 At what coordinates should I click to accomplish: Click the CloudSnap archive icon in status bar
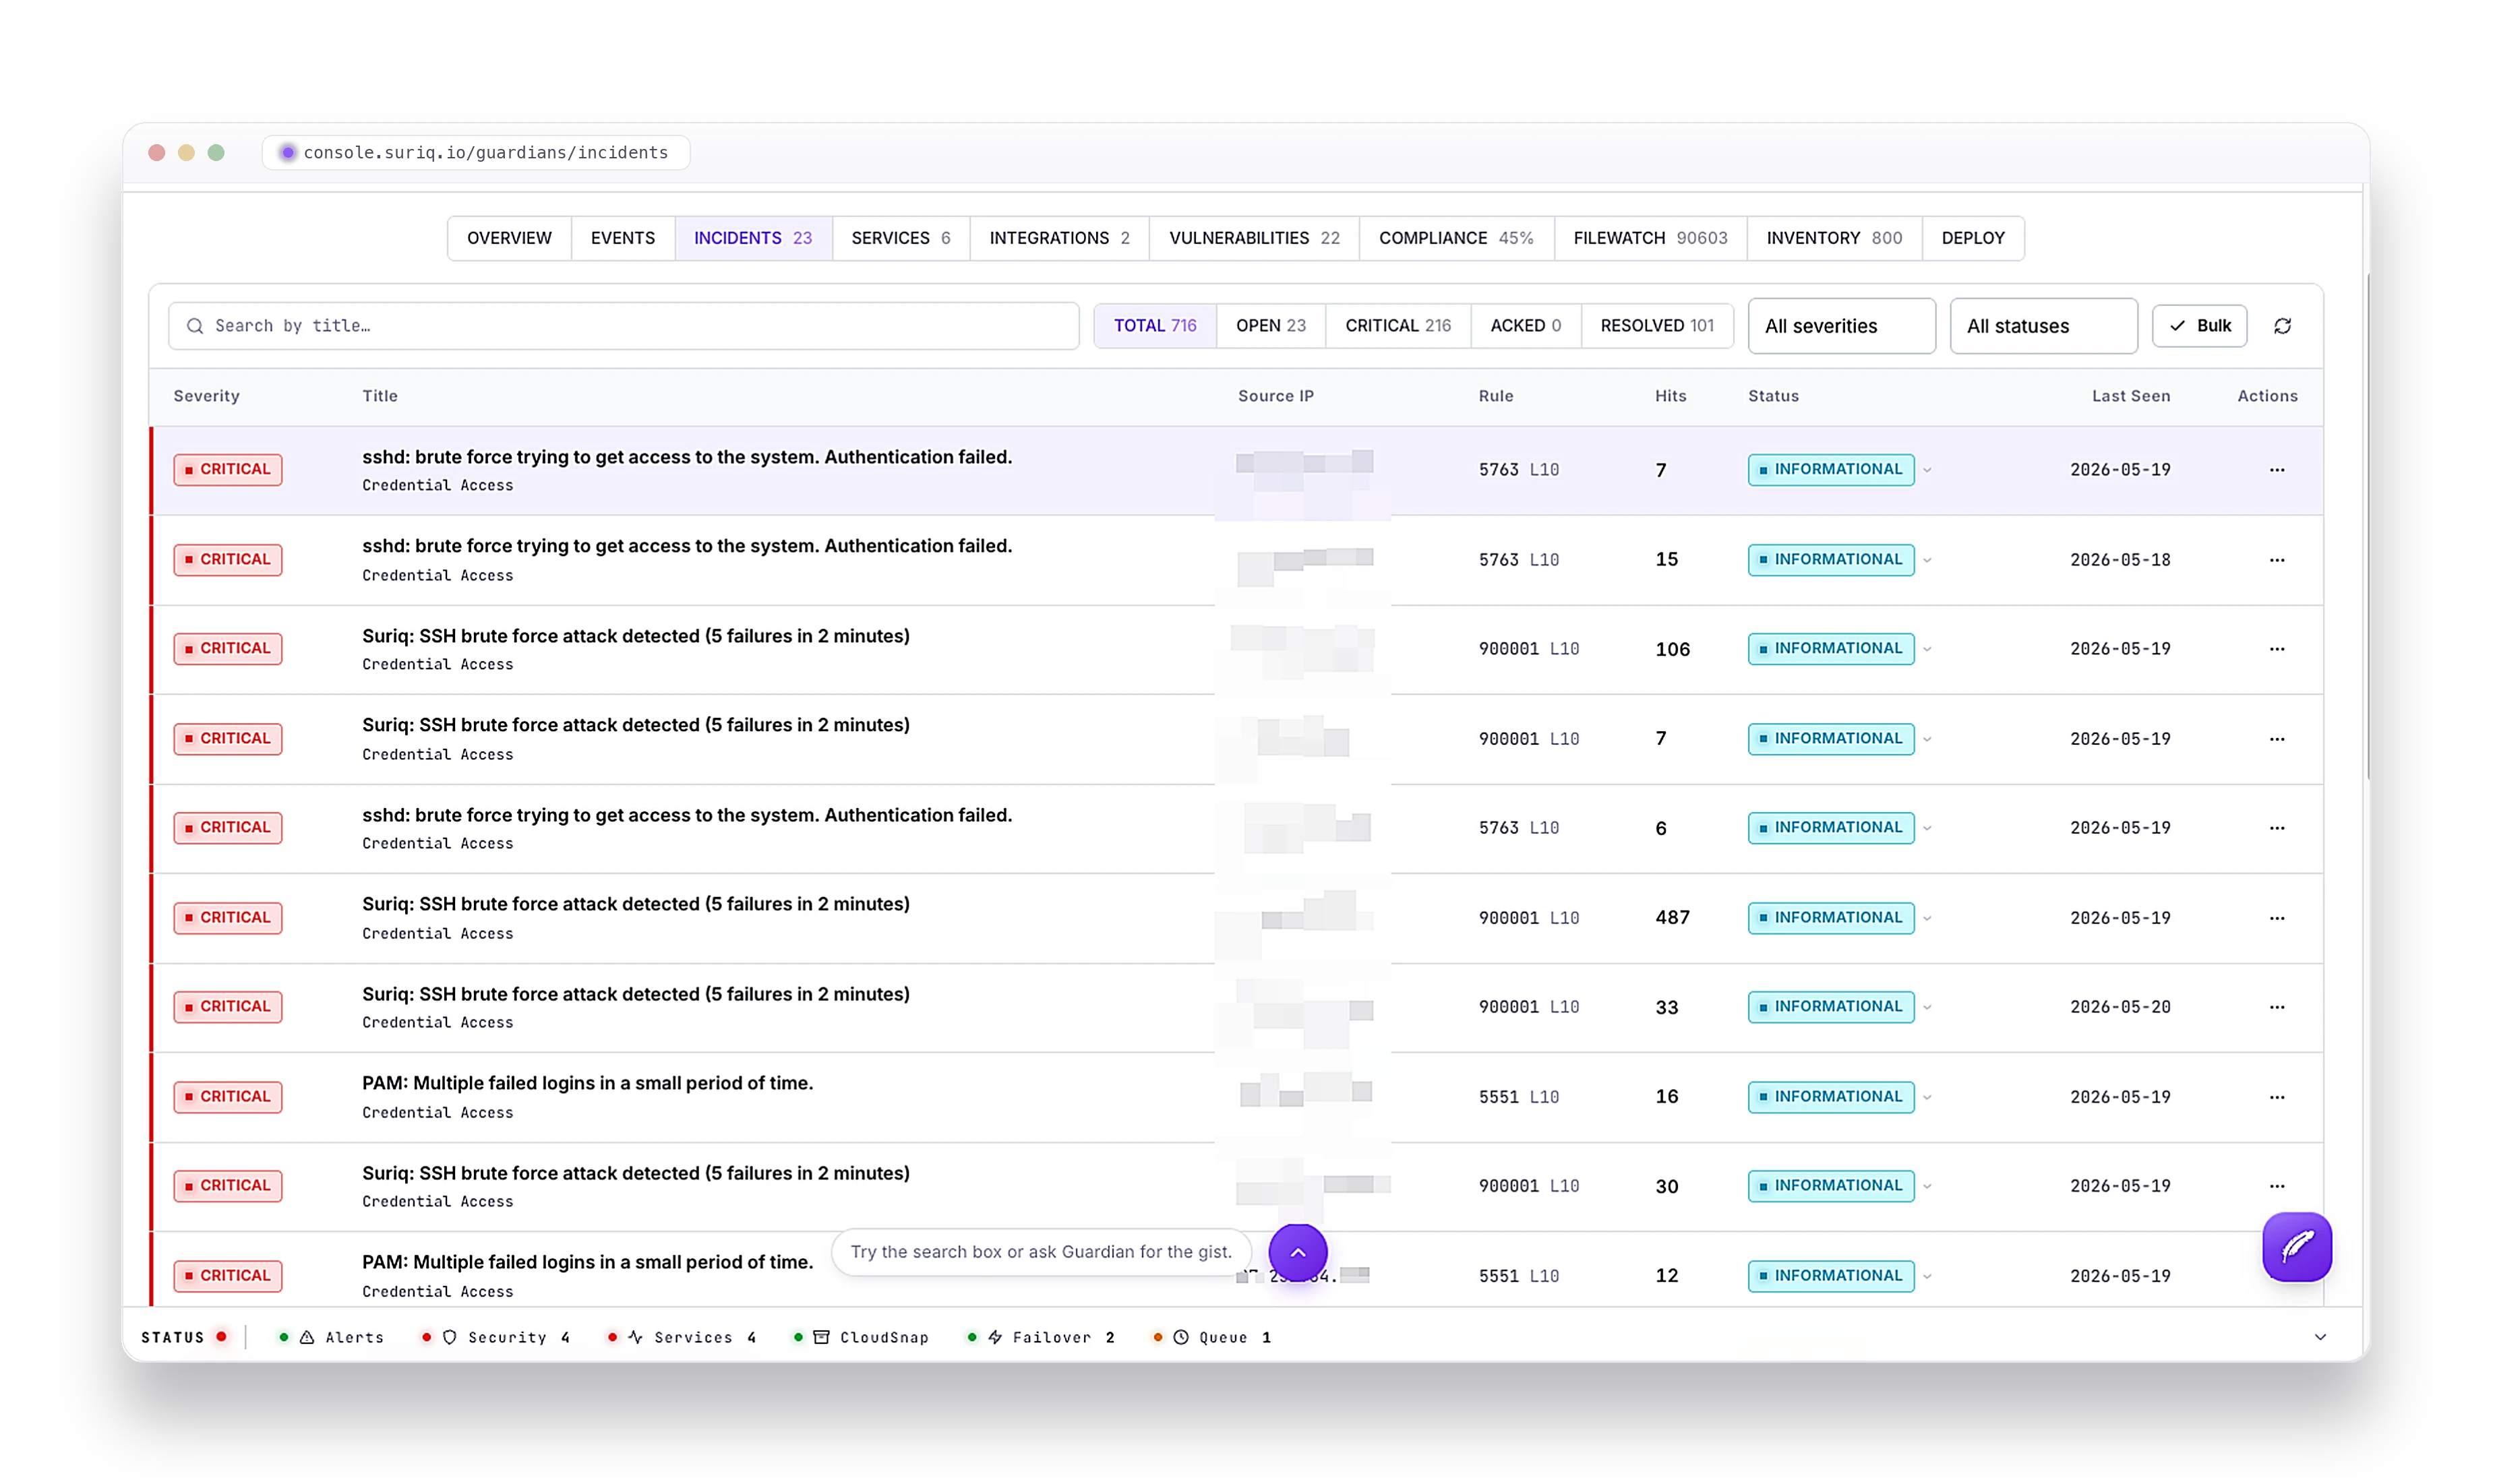pos(821,1337)
